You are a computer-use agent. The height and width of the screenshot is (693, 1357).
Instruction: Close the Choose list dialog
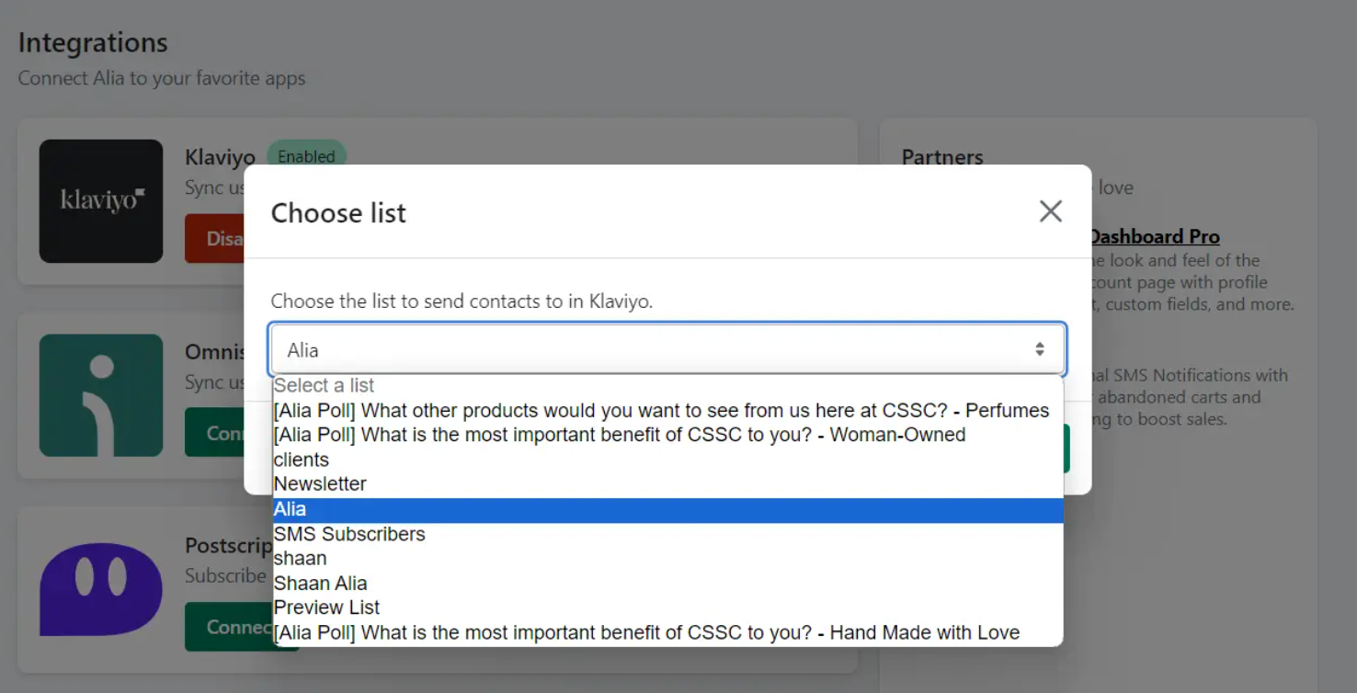click(1051, 211)
